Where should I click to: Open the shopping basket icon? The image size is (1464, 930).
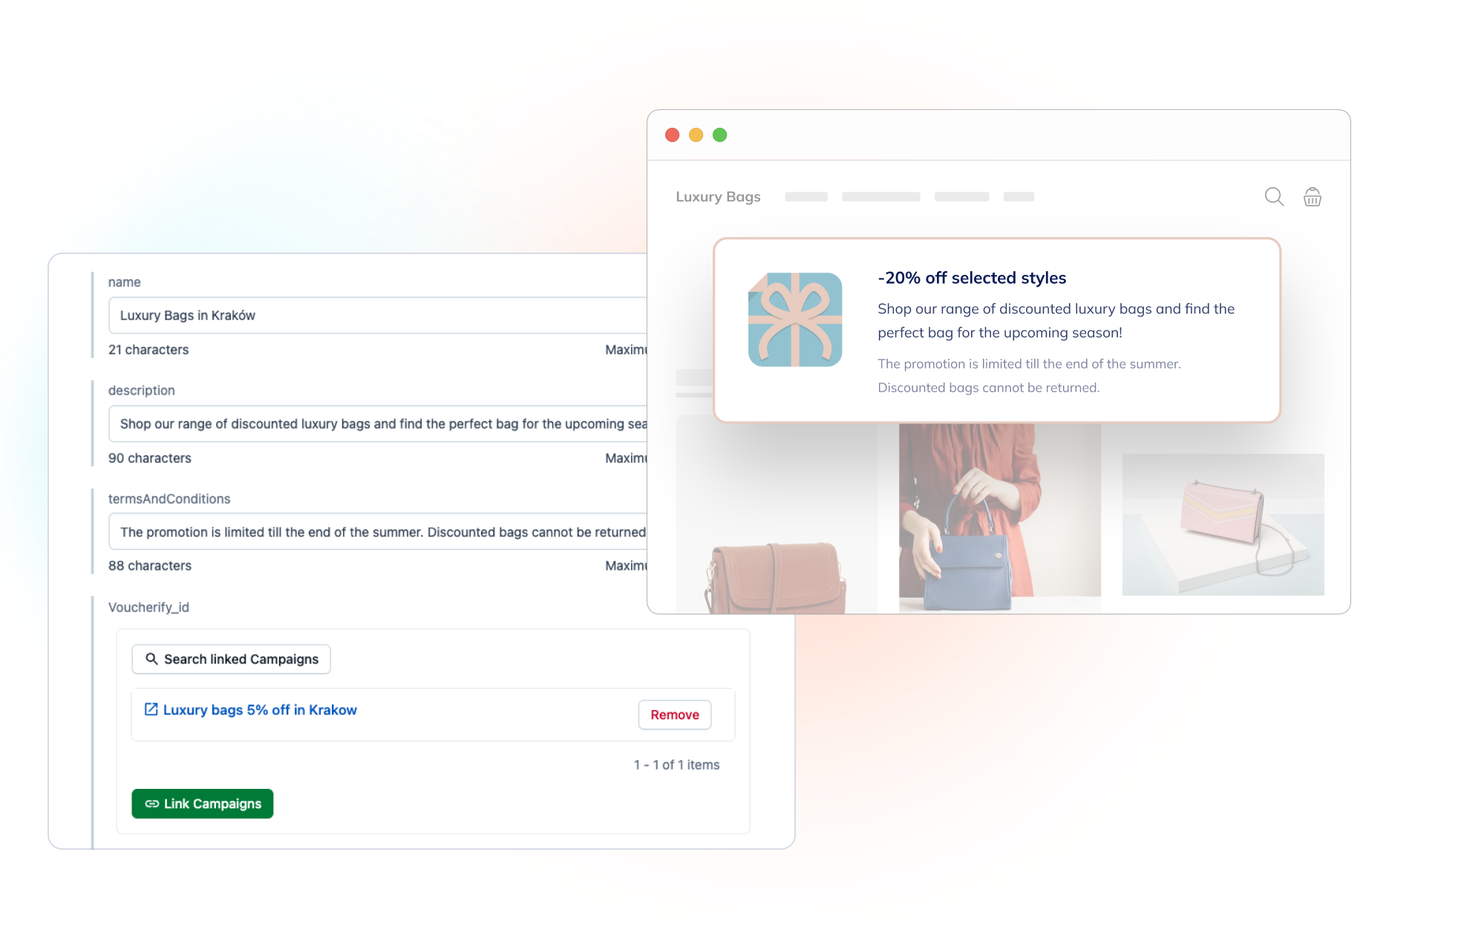(1313, 197)
